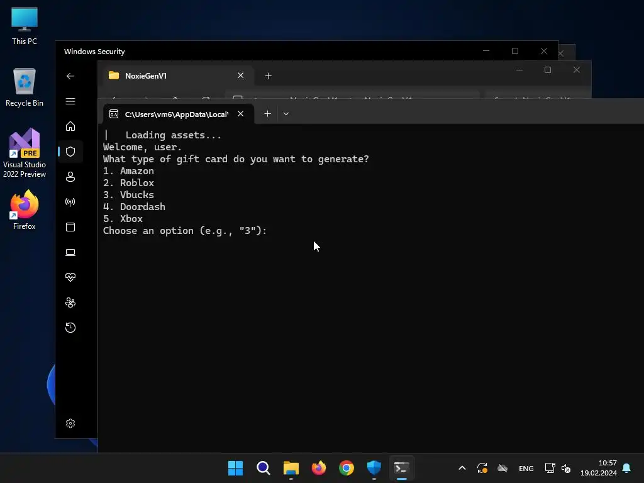This screenshot has width=644, height=483.
Task: Click the muted volume tray icon
Action: (566, 468)
